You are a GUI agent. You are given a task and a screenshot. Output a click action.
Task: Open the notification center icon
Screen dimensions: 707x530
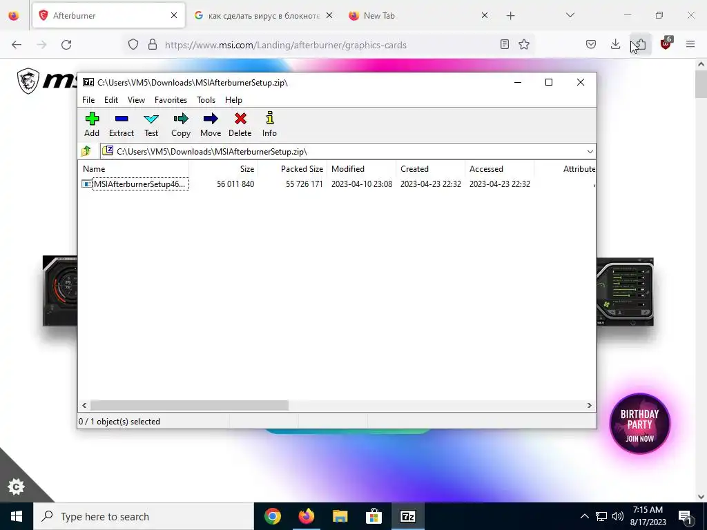(x=685, y=517)
